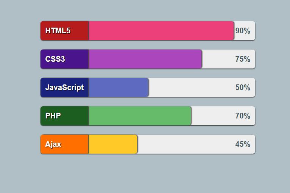The image size is (290, 193).
Task: Click the 75% value text
Action: (x=243, y=59)
